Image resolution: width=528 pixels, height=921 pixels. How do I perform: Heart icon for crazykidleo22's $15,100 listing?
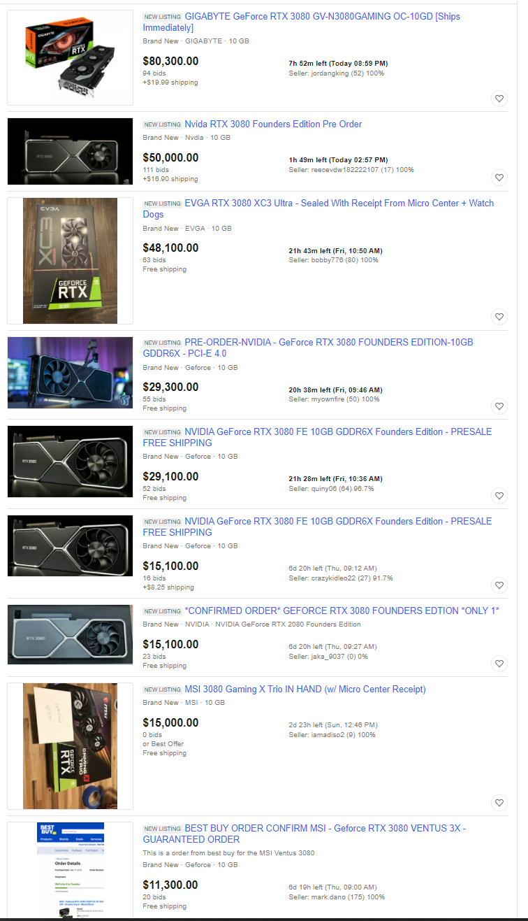pyautogui.click(x=499, y=585)
